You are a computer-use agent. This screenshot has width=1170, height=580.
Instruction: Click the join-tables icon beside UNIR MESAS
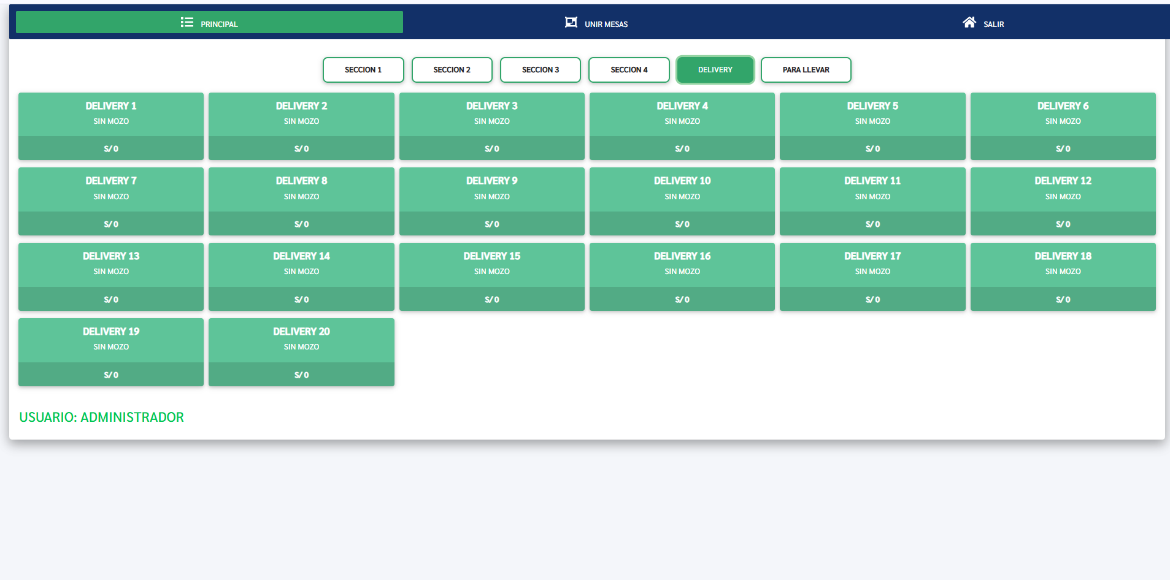pyautogui.click(x=571, y=22)
